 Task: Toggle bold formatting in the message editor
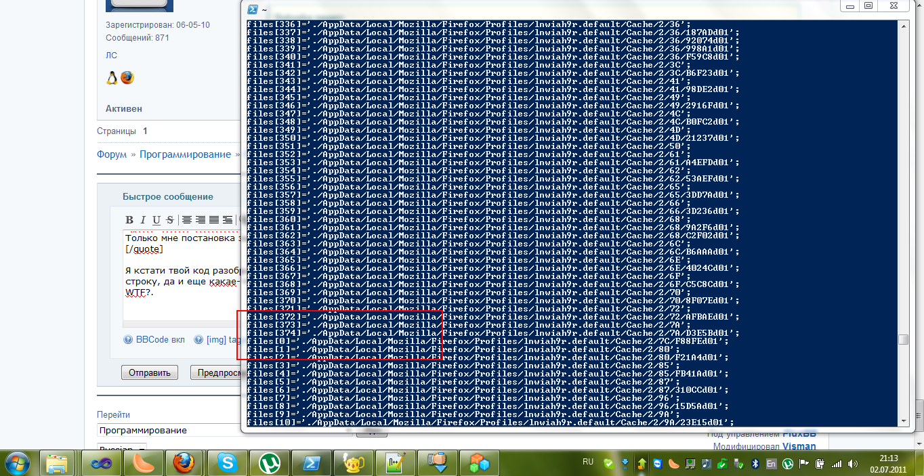130,220
